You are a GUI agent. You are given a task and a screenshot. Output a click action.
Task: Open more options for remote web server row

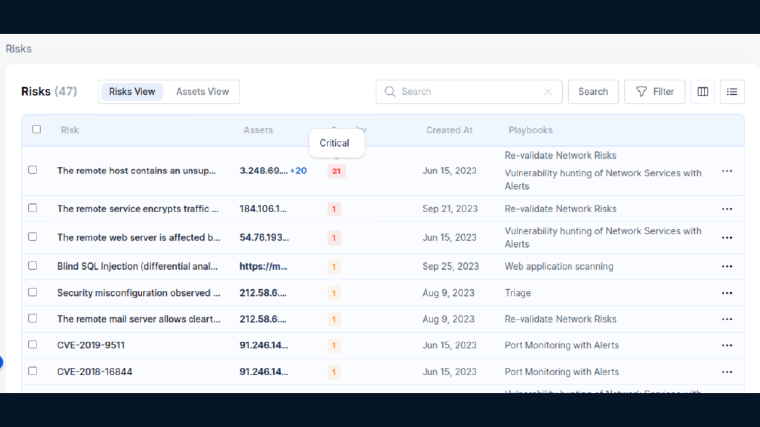pyautogui.click(x=727, y=238)
